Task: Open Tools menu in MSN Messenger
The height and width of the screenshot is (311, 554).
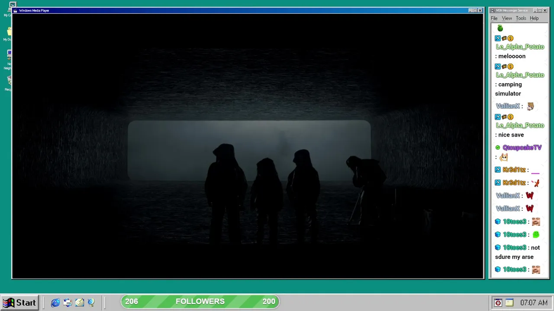Action: point(521,18)
